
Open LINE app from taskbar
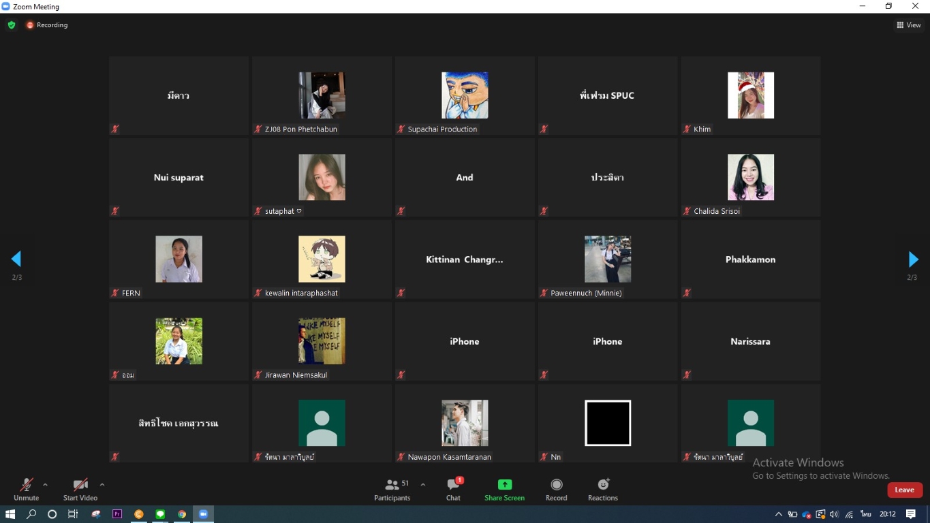click(x=160, y=514)
